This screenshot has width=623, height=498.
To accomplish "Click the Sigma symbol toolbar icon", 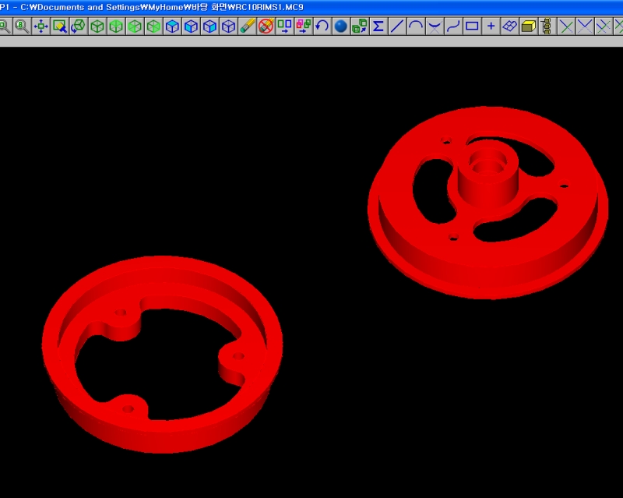I will 378,26.
